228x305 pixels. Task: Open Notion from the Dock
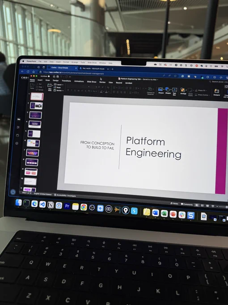point(51,205)
